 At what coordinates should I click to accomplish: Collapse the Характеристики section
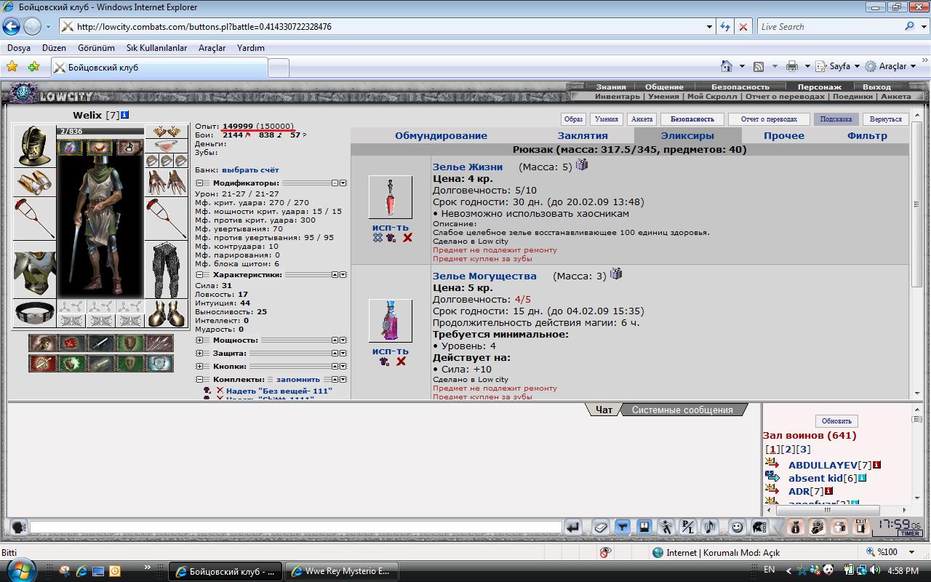[x=198, y=275]
